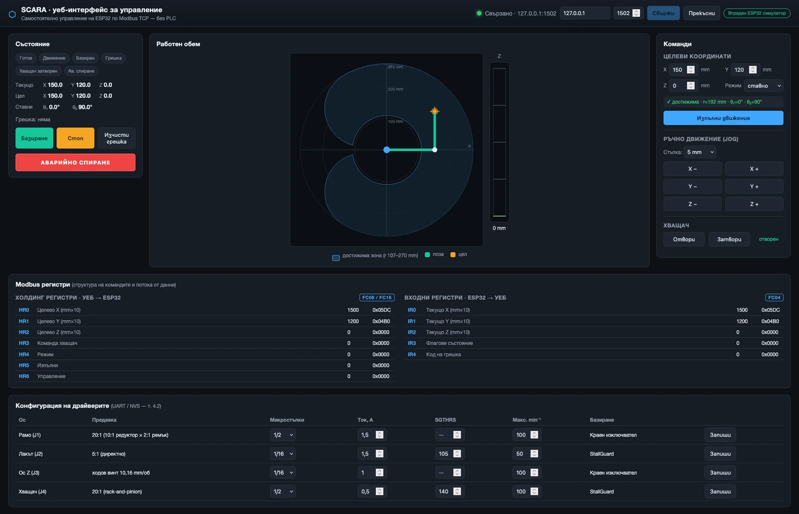Image resolution: width=799 pixels, height=514 pixels.
Task: Open the Режим mode dropdown
Action: click(x=764, y=86)
